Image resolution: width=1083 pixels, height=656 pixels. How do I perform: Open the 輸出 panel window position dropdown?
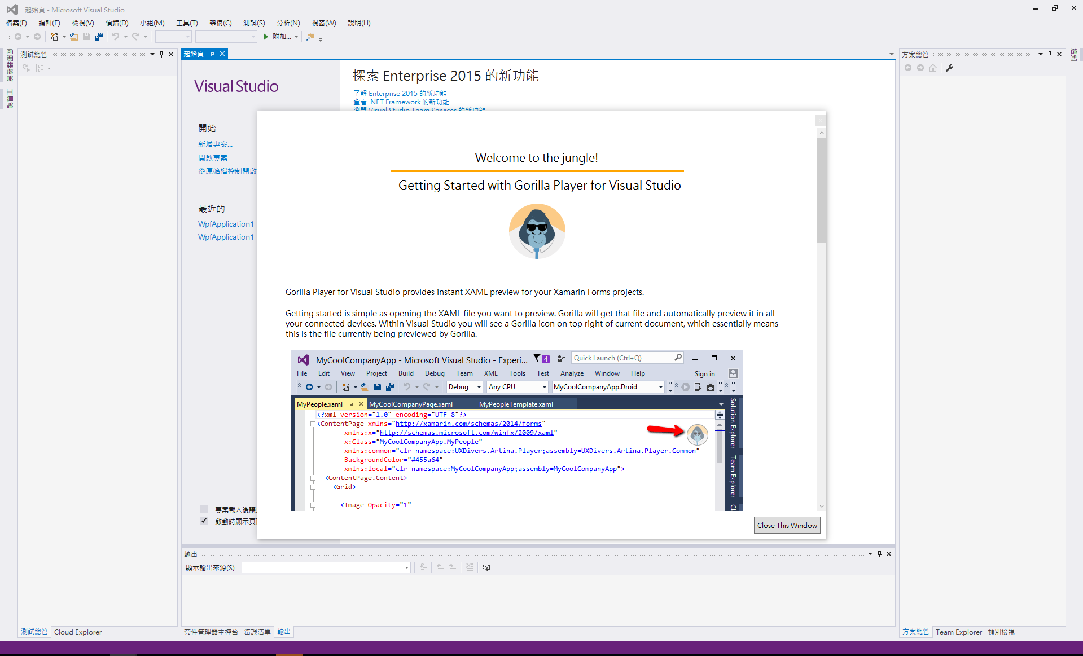pos(870,554)
